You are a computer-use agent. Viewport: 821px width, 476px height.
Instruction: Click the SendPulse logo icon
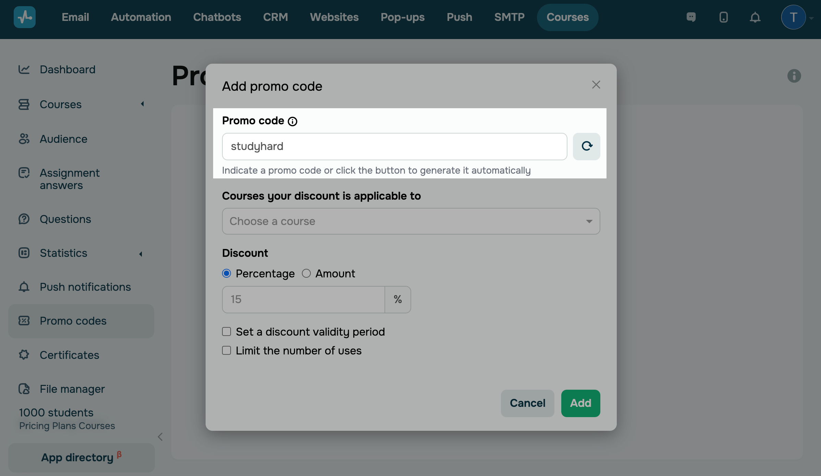coord(25,17)
